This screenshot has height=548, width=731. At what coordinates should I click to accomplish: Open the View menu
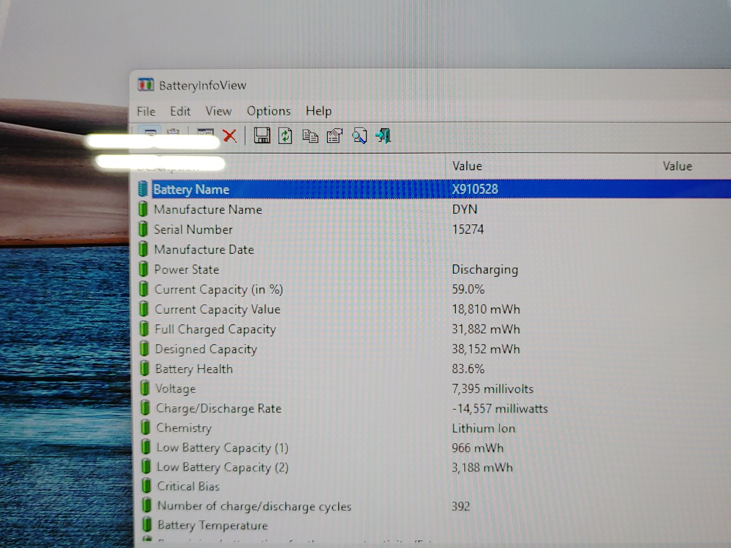218,111
